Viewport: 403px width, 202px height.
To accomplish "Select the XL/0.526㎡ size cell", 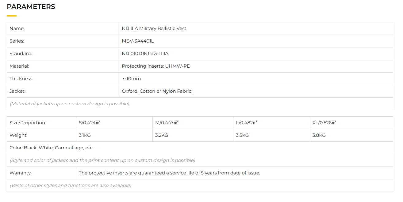I will [x=324, y=123].
